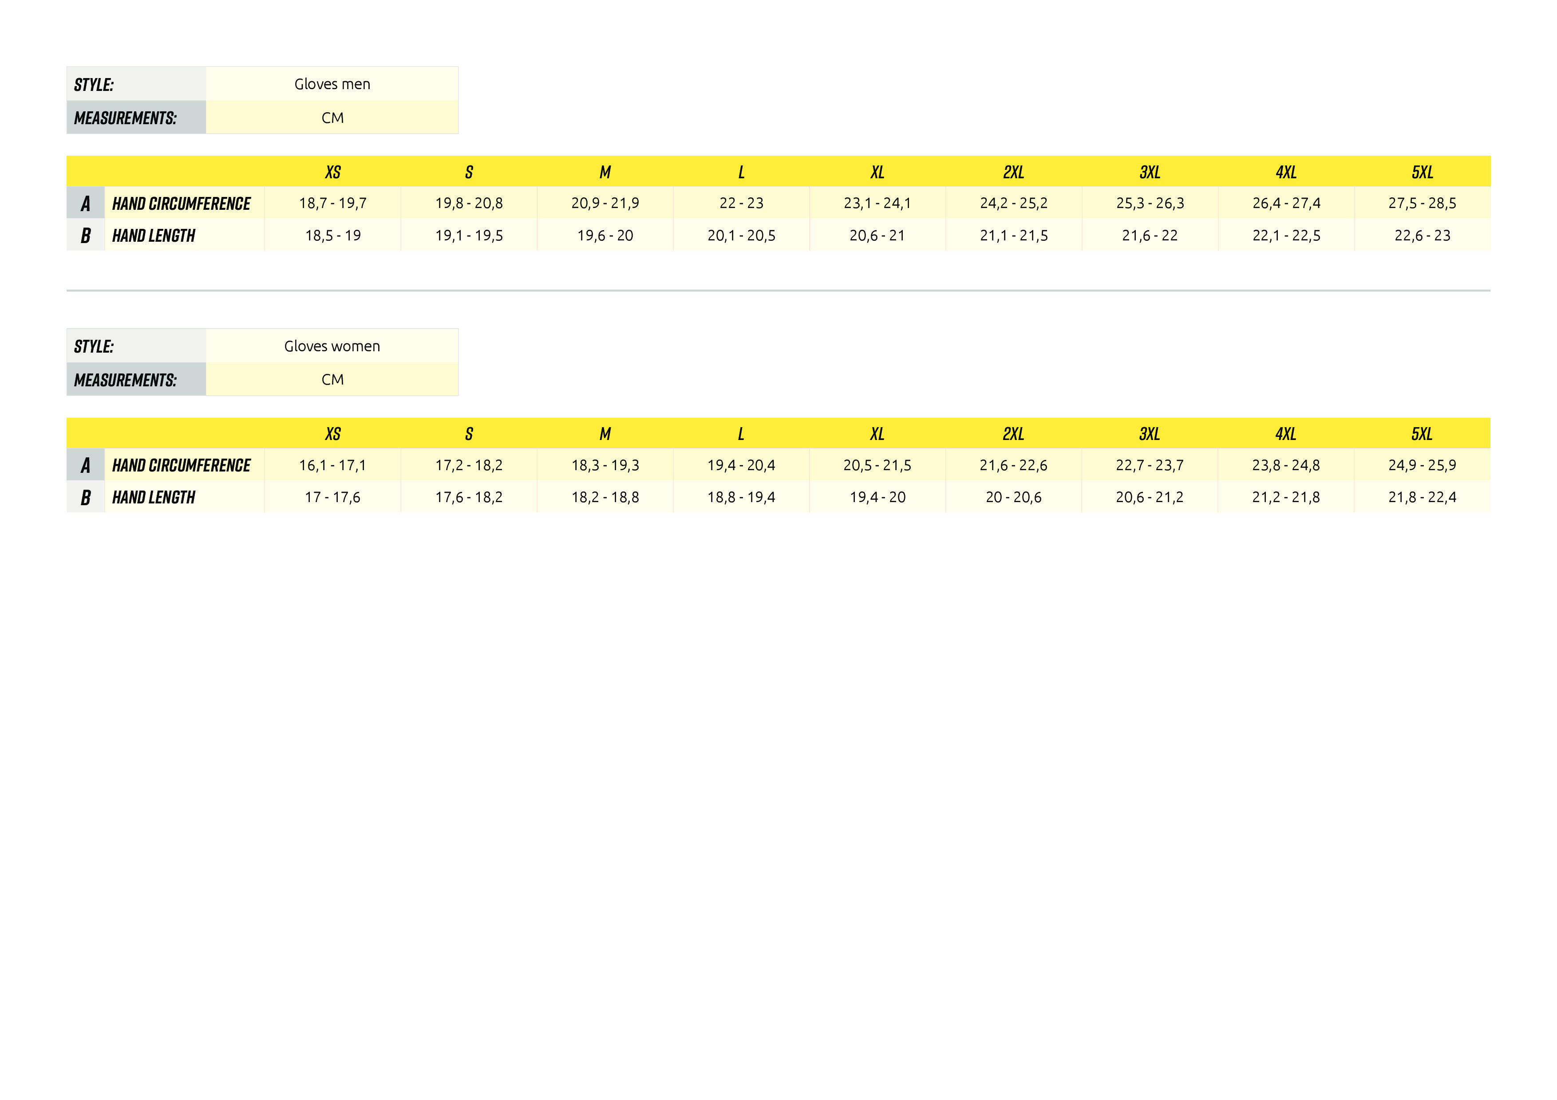
Task: Select 'CM' under the Gloves women style
Action: click(332, 380)
